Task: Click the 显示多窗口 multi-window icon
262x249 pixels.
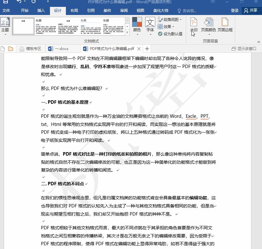Action: (244, 48)
